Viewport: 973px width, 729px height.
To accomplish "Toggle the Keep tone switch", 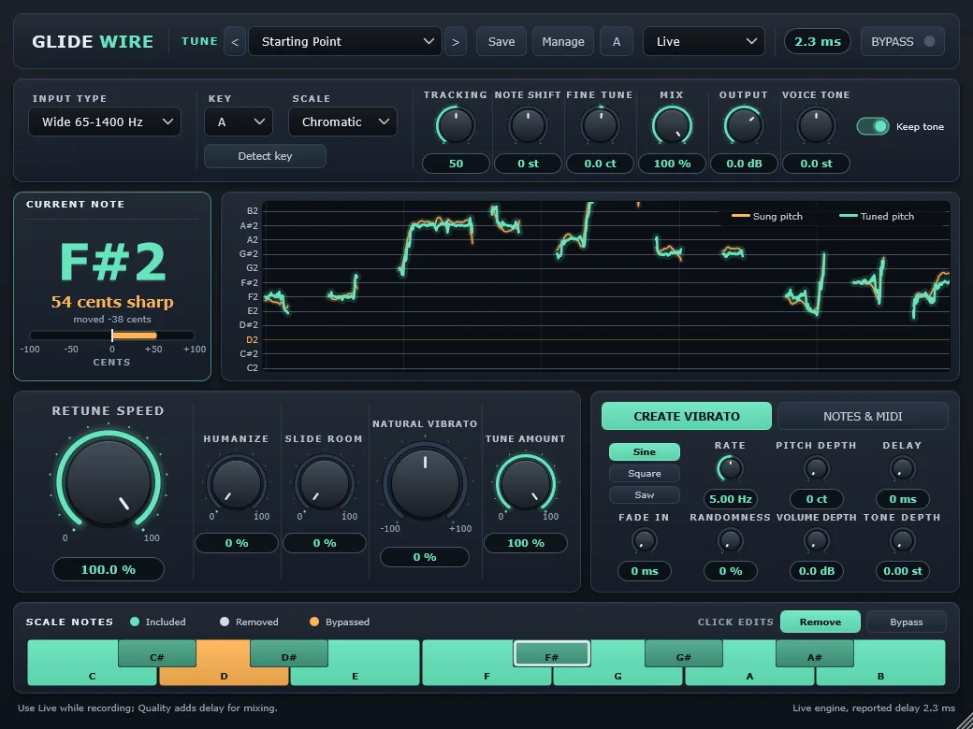I will 873,126.
